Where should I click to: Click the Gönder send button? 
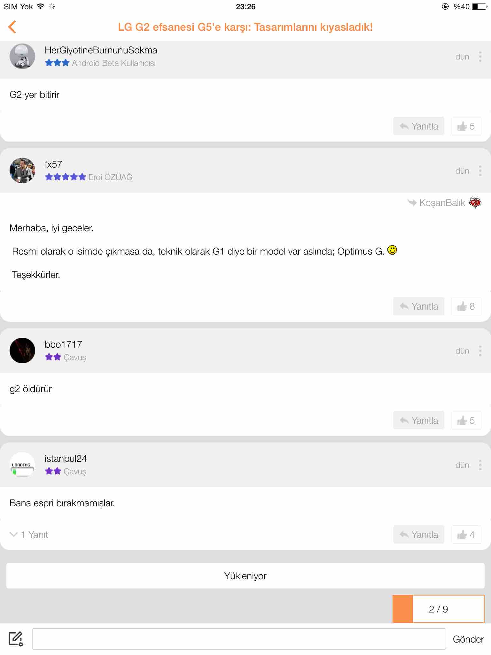(468, 639)
